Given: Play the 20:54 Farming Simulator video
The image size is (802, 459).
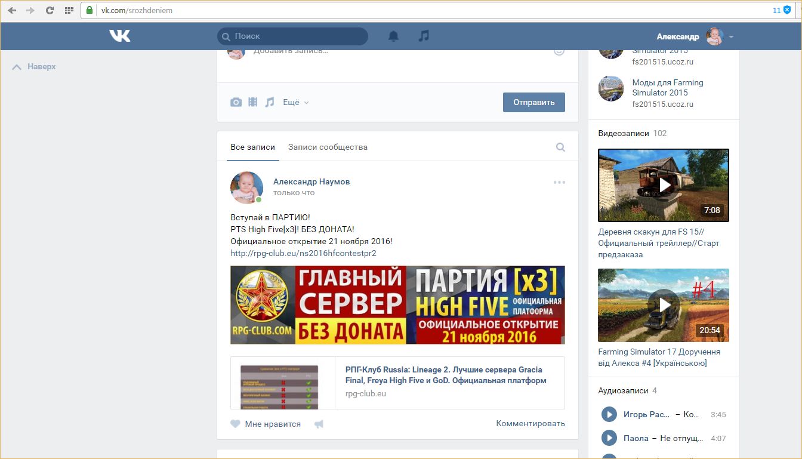Looking at the screenshot, I should pyautogui.click(x=664, y=305).
